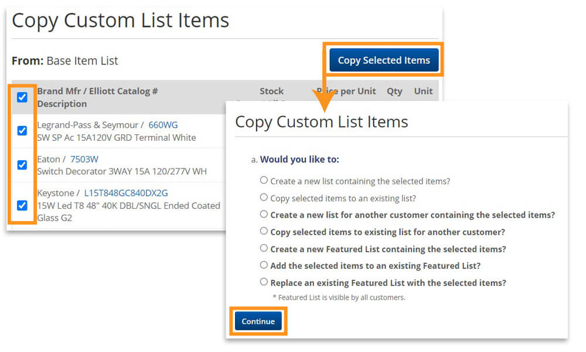
Task: Click the 'Would you like to:' prompt text
Action: click(x=299, y=160)
